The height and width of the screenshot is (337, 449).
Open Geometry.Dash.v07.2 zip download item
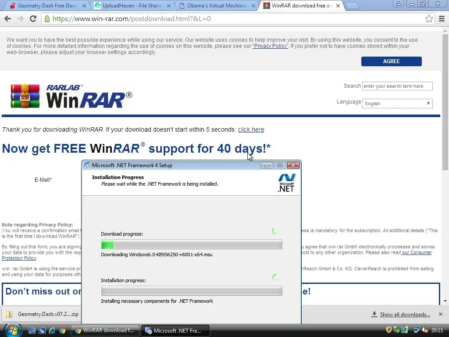[x=42, y=314]
